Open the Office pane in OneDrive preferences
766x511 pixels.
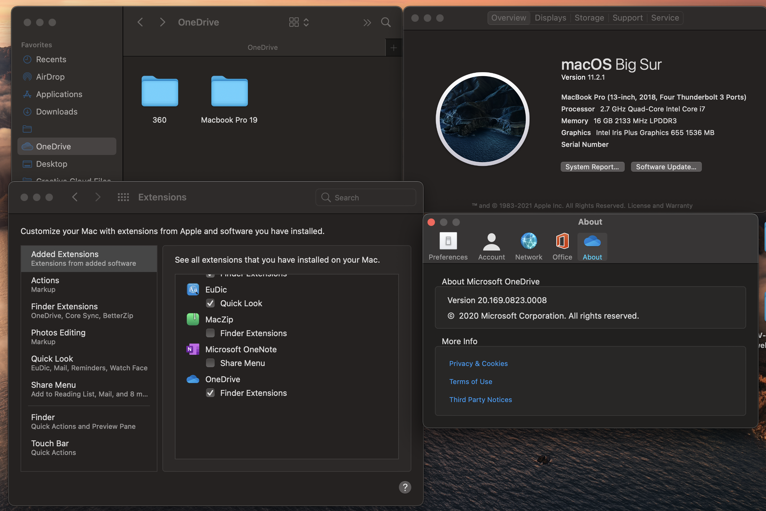point(562,246)
